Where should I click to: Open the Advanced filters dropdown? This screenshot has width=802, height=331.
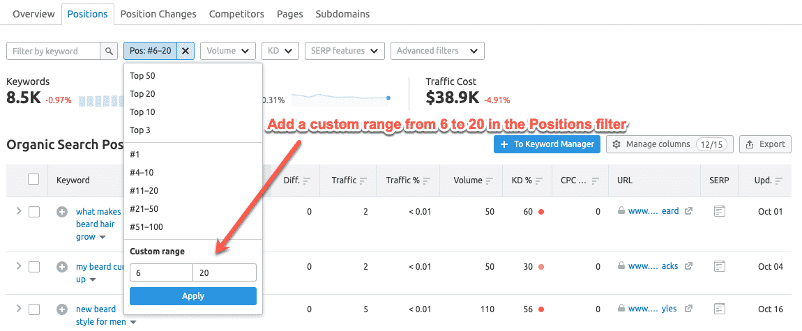[437, 51]
